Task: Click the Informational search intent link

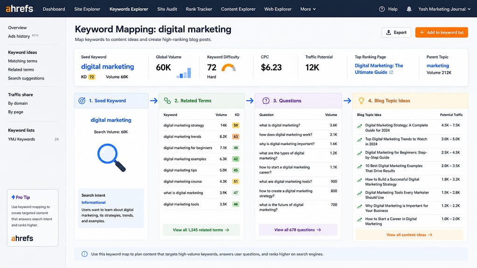Action: (93, 202)
